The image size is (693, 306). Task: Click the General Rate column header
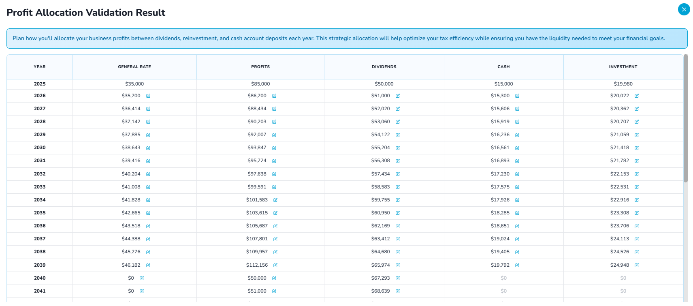pyautogui.click(x=134, y=67)
